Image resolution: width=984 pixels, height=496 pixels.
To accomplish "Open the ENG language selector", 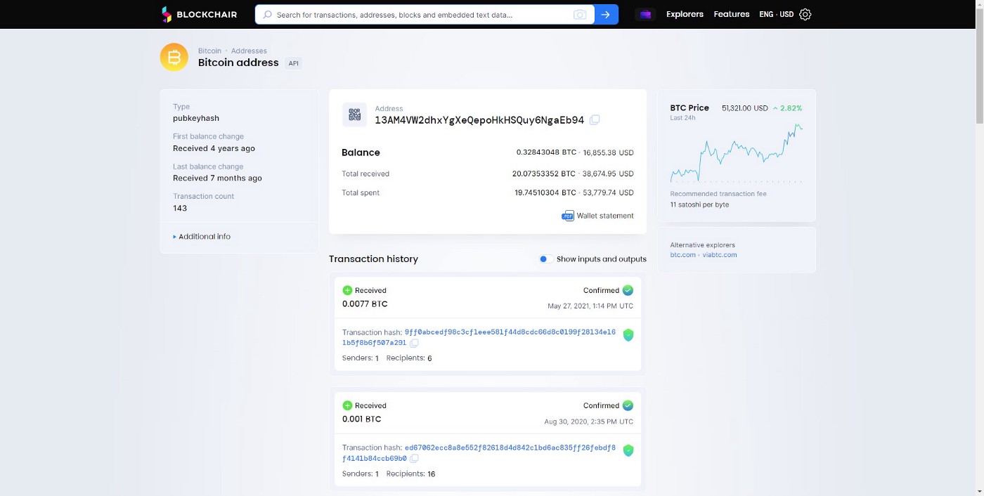I will (766, 14).
